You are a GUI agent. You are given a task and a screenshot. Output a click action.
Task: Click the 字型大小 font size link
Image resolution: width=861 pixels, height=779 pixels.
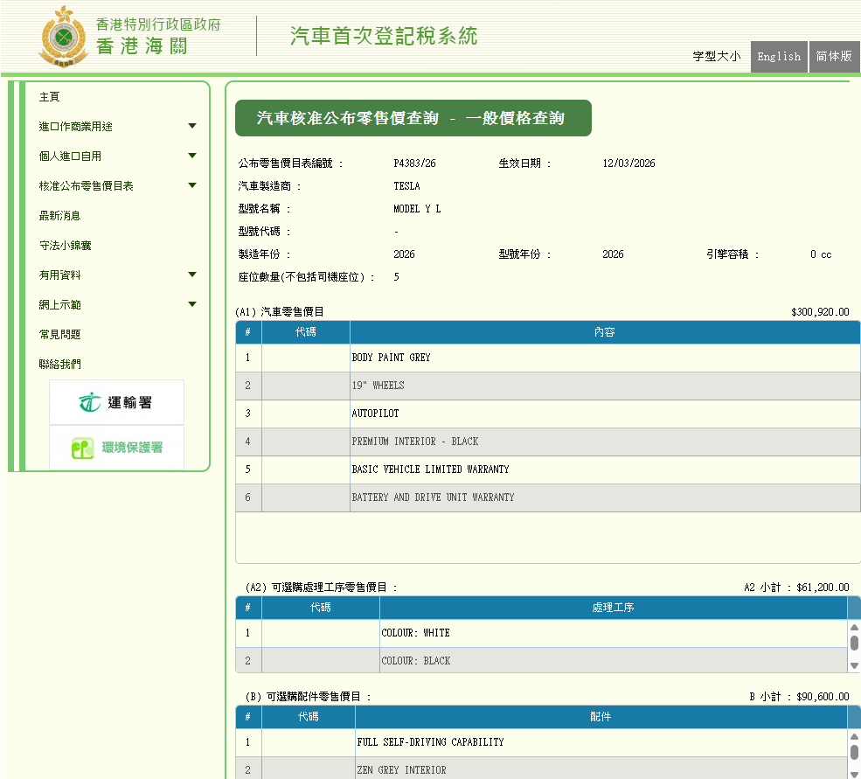717,57
